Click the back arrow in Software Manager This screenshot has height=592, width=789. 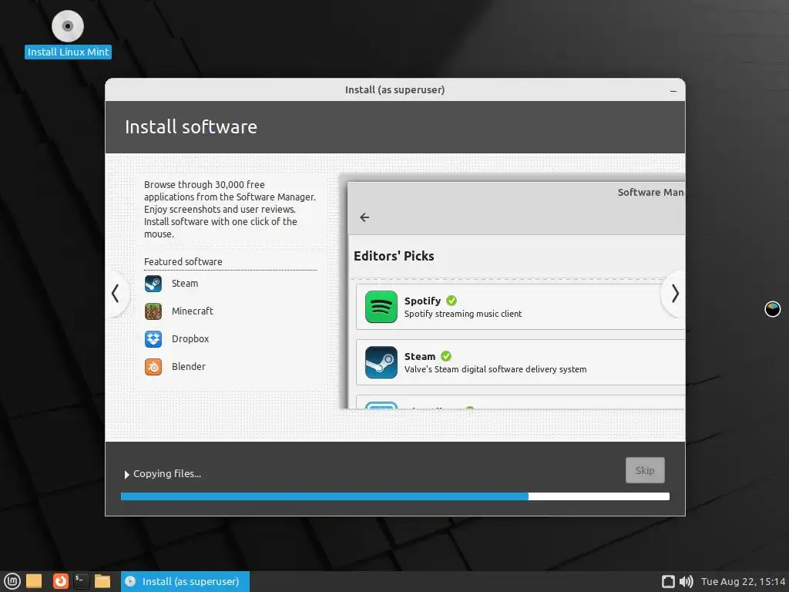point(364,217)
